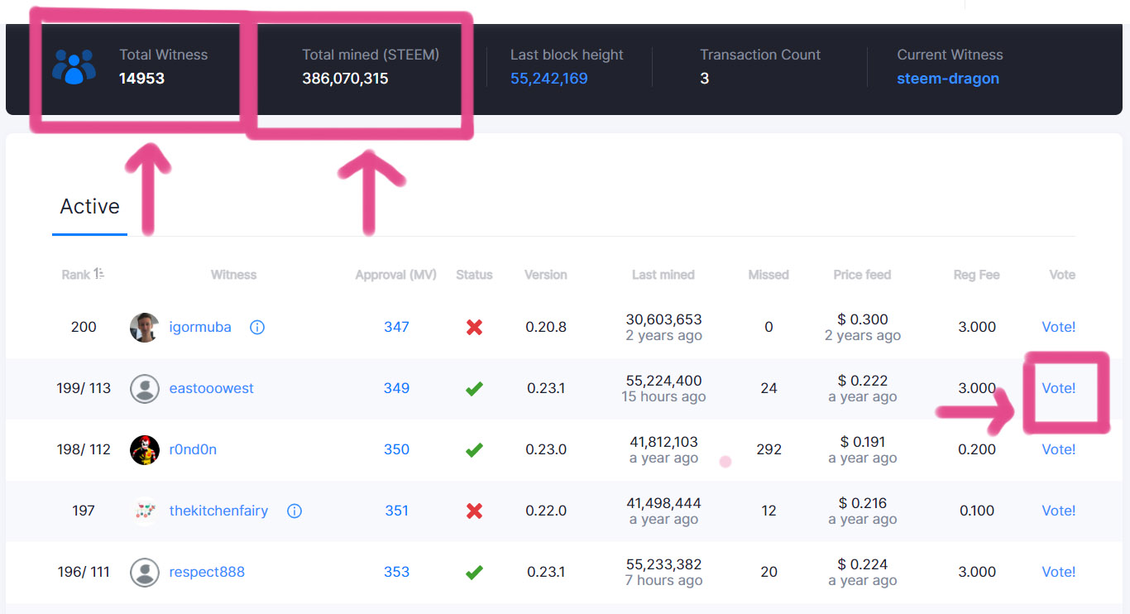Vote for thekitchenfairy

coord(1059,511)
